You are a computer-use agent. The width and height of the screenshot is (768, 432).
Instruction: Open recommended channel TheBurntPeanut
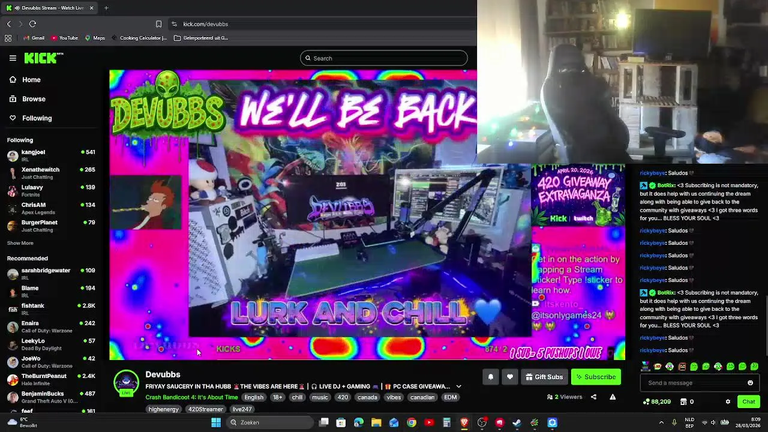(52, 379)
